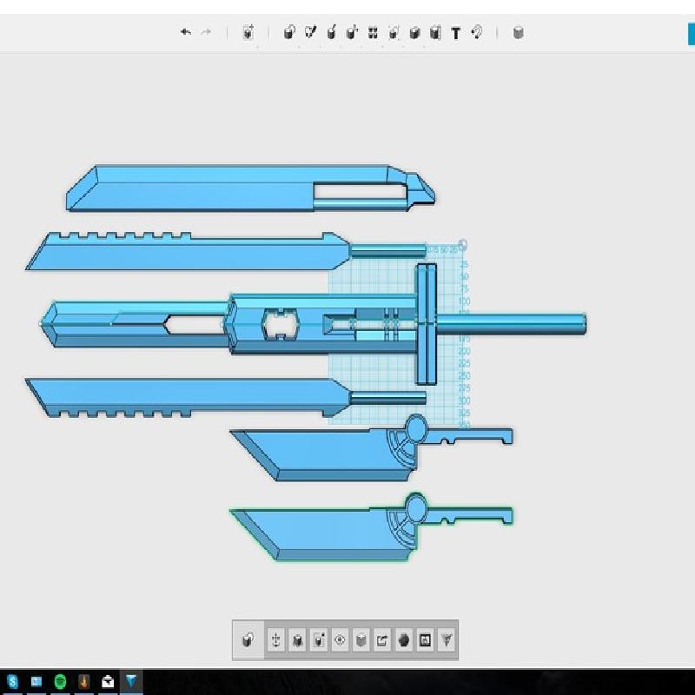Toggle the Snap magnet icon
This screenshot has height=695, width=695.
point(477,32)
